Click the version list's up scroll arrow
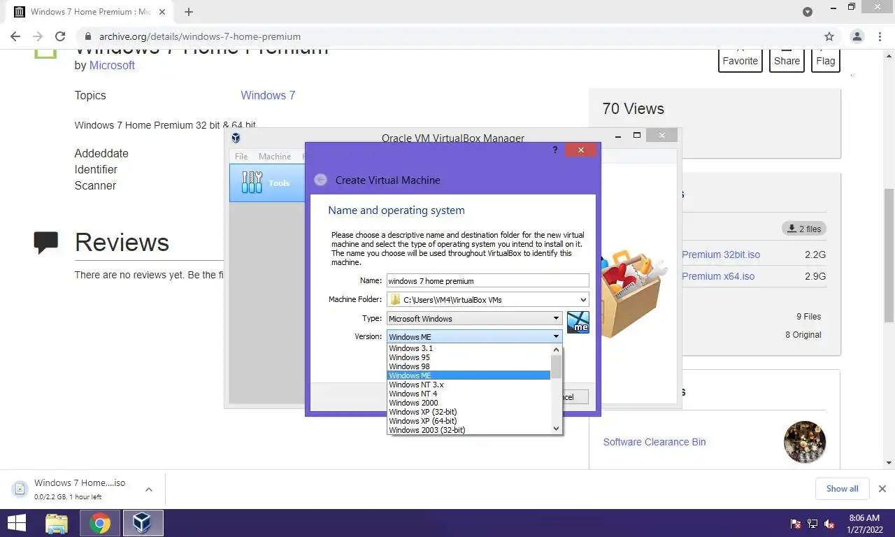 coord(557,348)
